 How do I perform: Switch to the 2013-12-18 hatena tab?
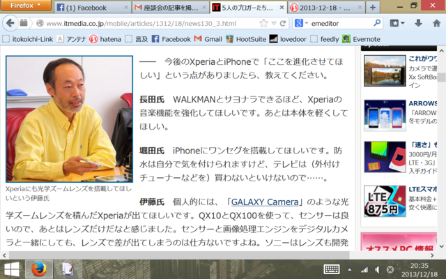pyautogui.click(x=326, y=8)
